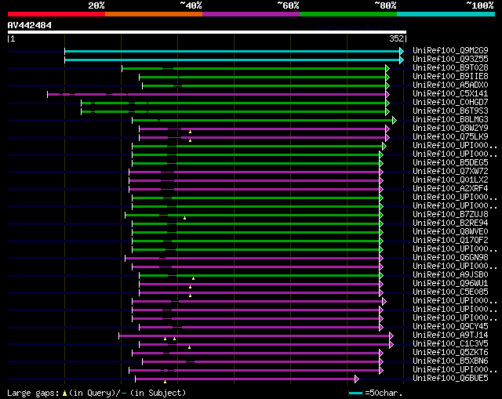Click the yellow triangle in the Large gaps legend
The width and height of the screenshot is (502, 399).
(64, 394)
